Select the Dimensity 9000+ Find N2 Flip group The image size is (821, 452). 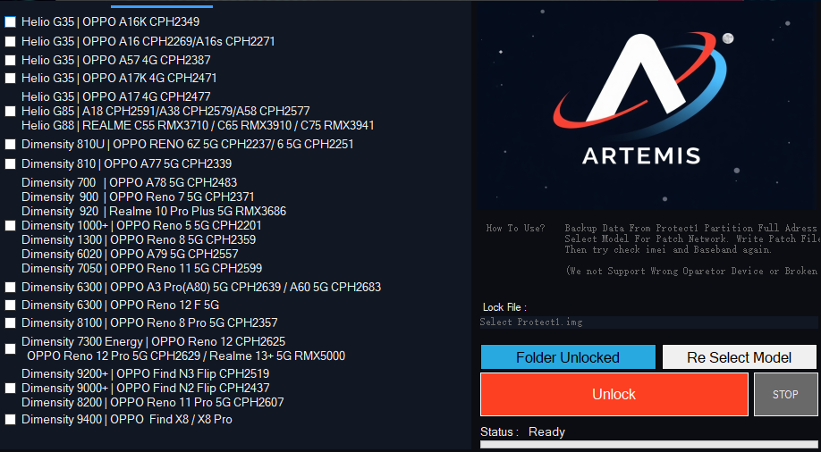pyautogui.click(x=10, y=389)
